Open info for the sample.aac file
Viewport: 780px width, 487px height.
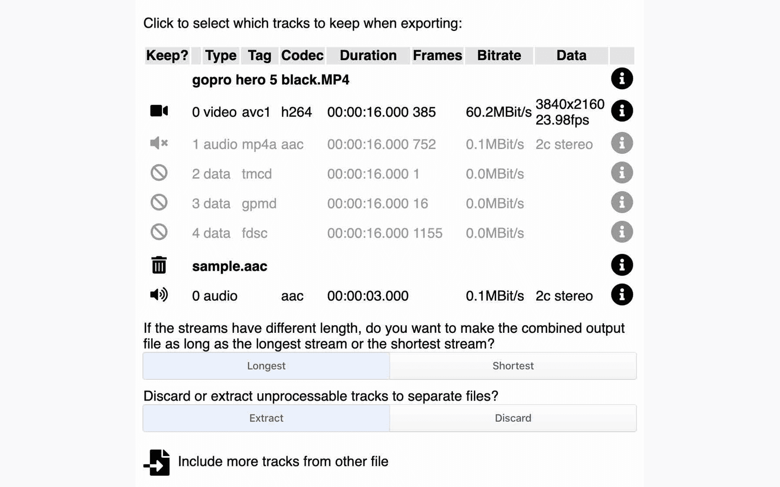point(622,265)
